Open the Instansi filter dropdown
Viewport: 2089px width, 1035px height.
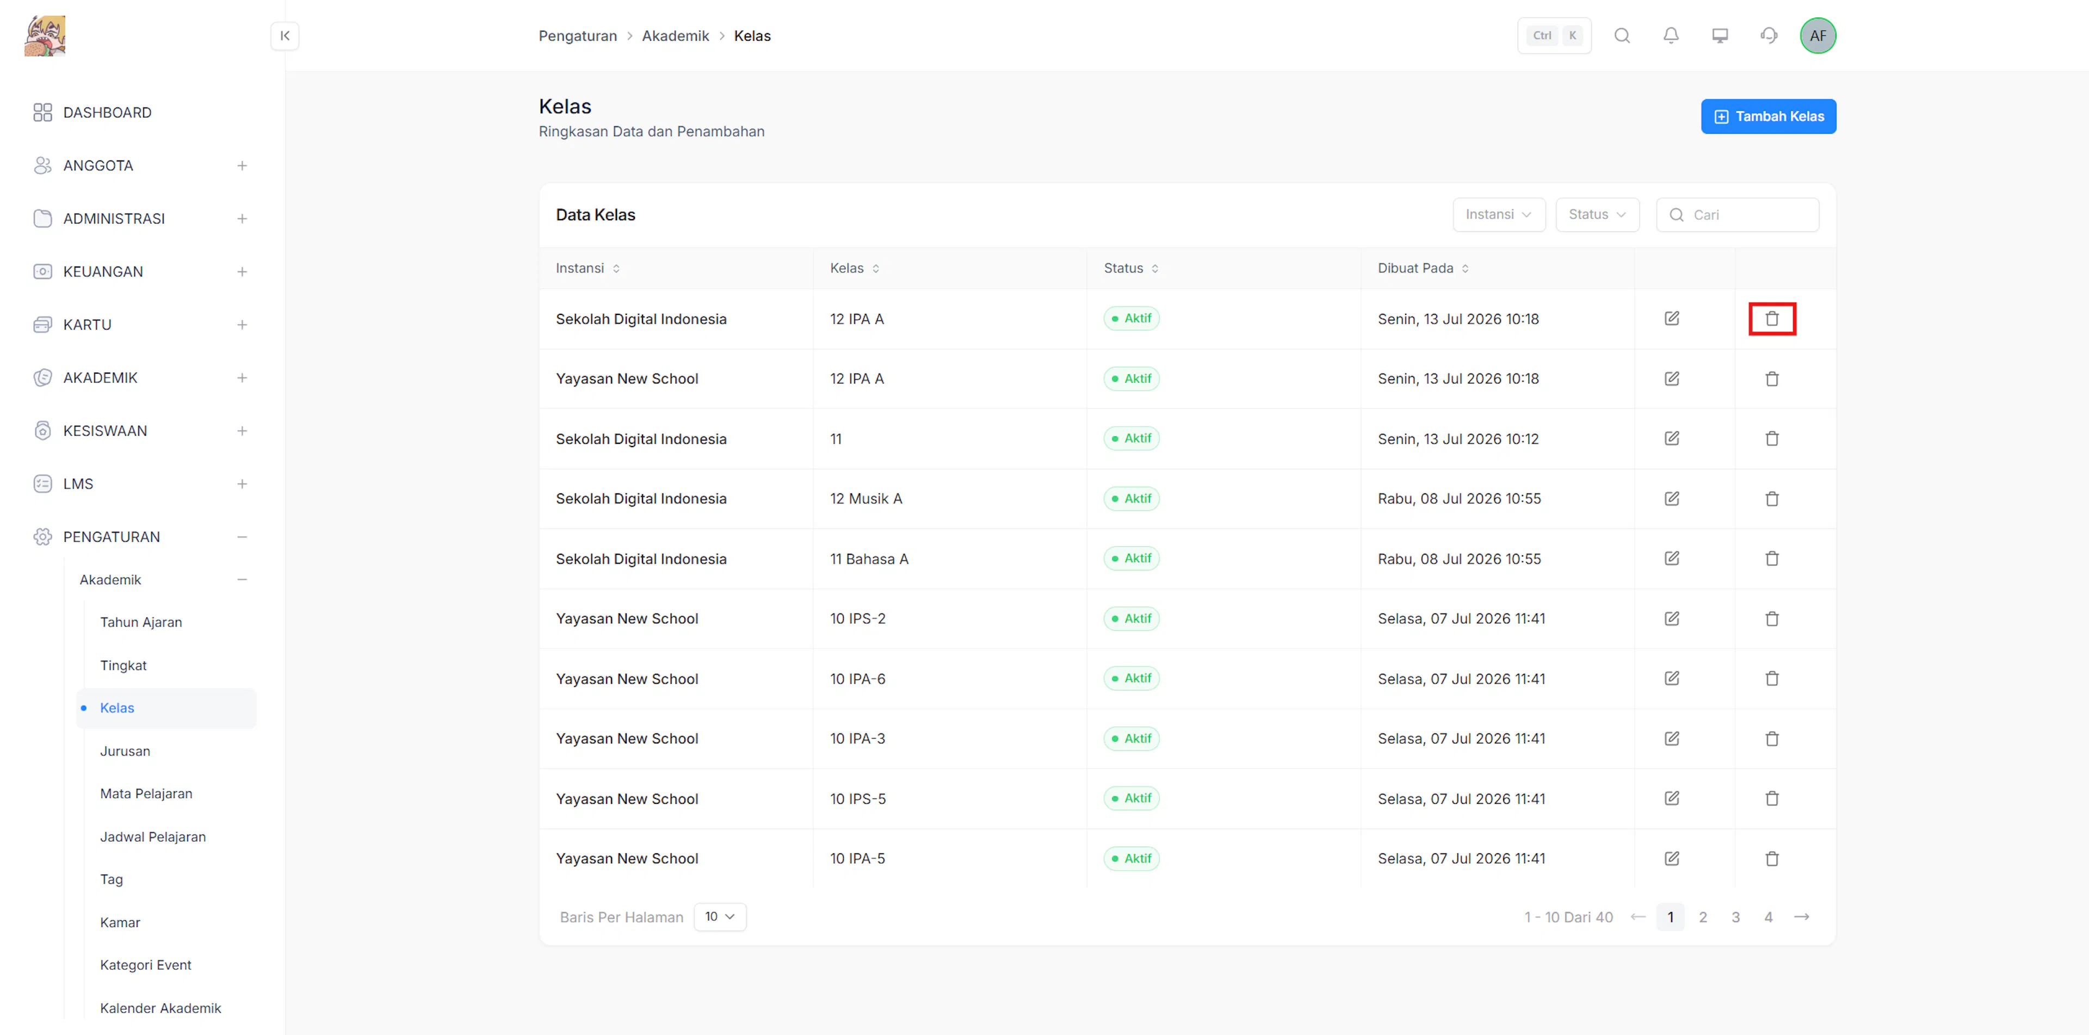tap(1499, 215)
